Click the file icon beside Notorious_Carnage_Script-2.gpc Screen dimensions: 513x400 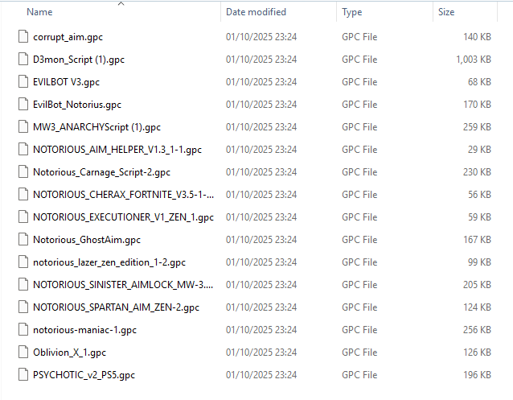click(23, 171)
